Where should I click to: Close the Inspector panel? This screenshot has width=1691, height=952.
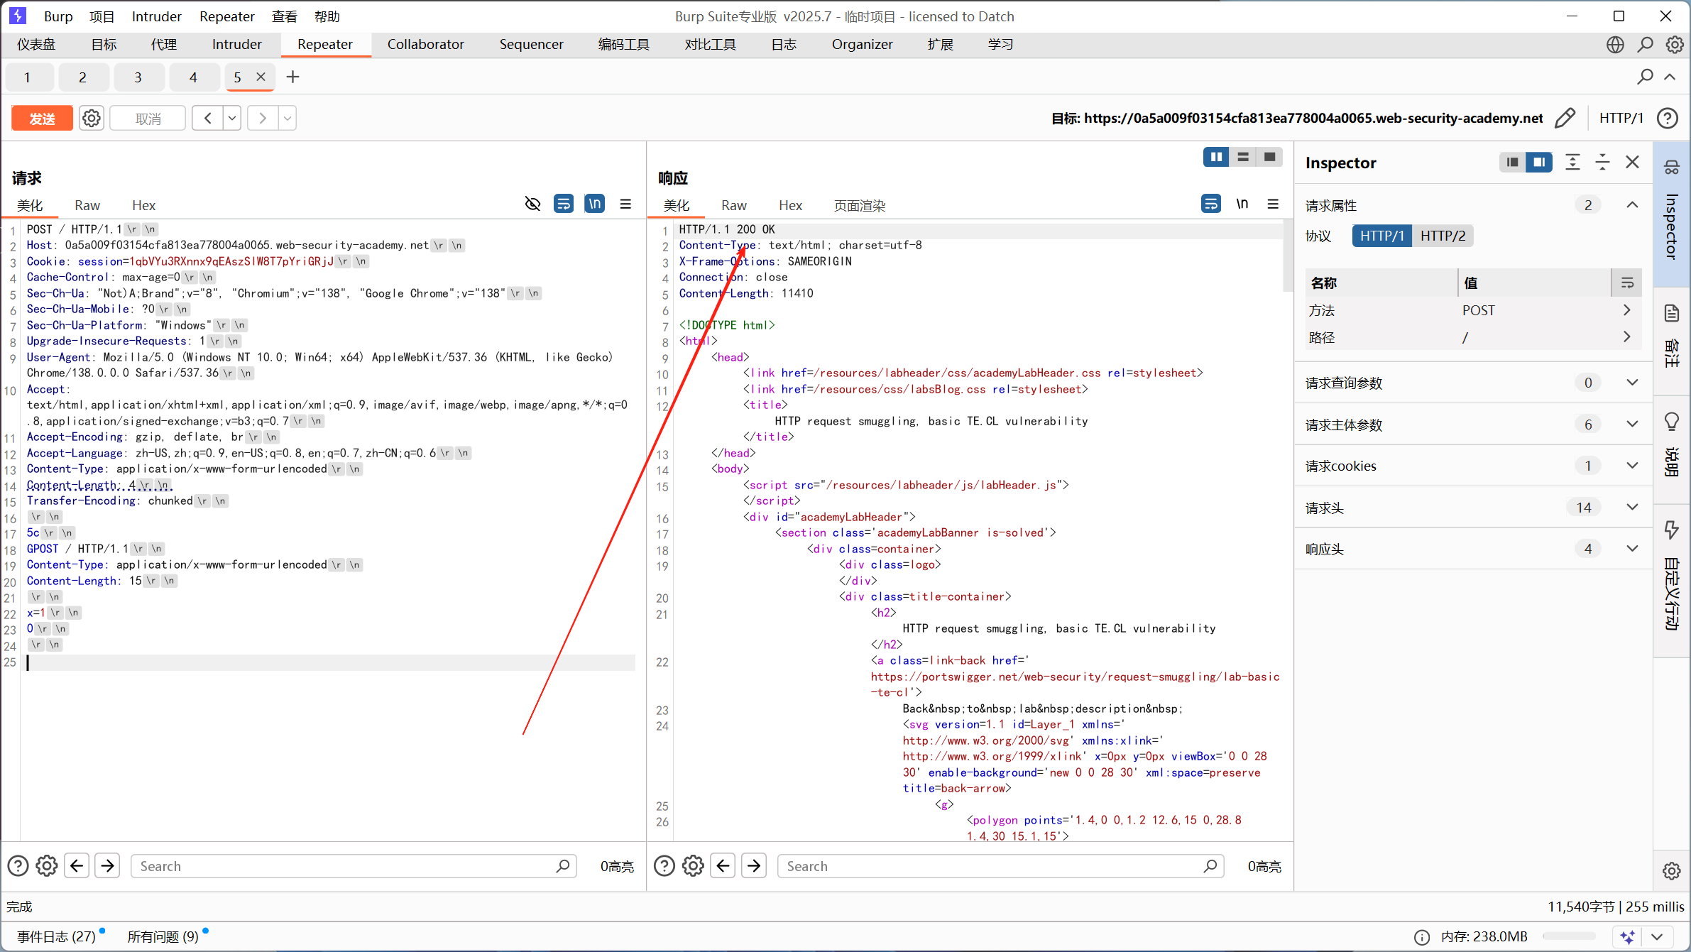pyautogui.click(x=1633, y=163)
